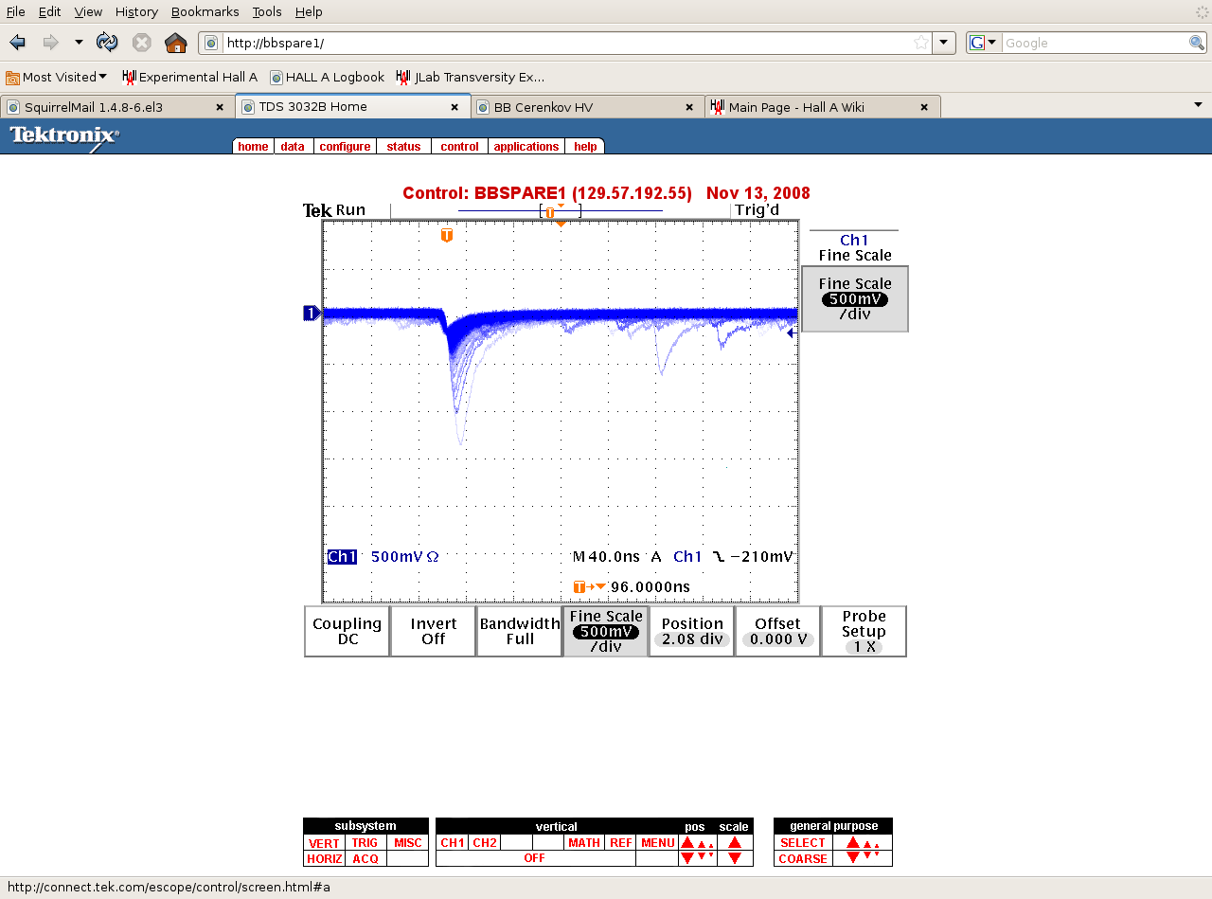Click the large general purpose down arrow
Viewport: 1212px width, 899px height.
853,858
